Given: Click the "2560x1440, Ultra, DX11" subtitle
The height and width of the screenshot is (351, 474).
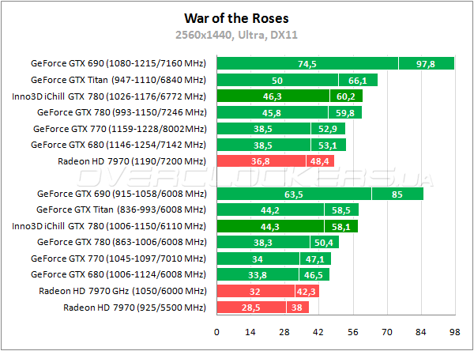Looking at the screenshot, I should (236, 34).
